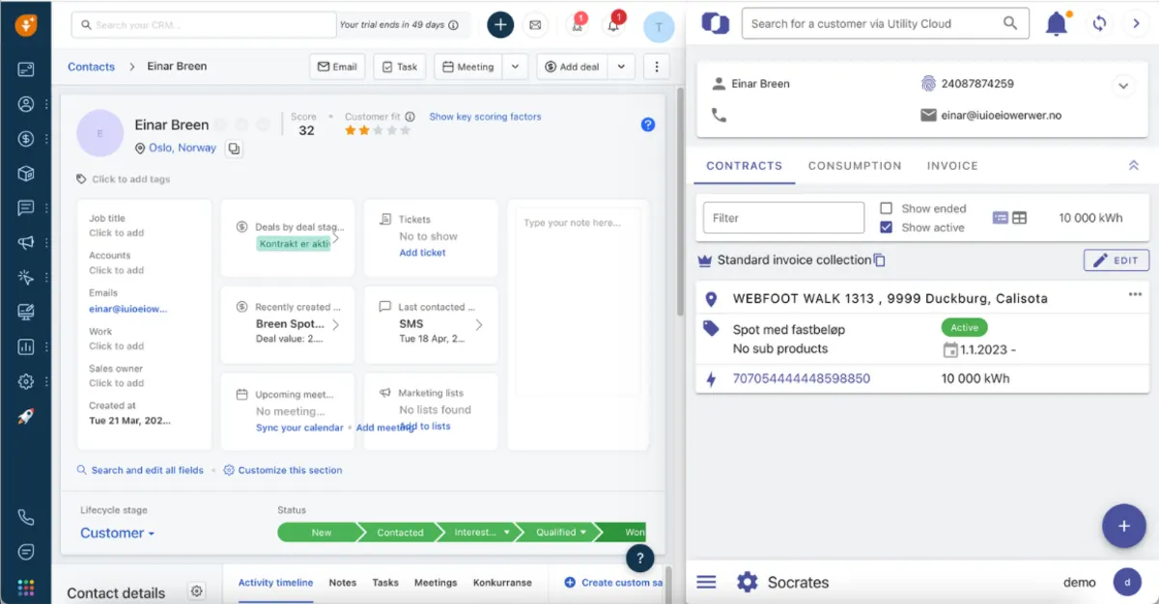Open the Conversations chat icon in sidebar

click(26, 208)
